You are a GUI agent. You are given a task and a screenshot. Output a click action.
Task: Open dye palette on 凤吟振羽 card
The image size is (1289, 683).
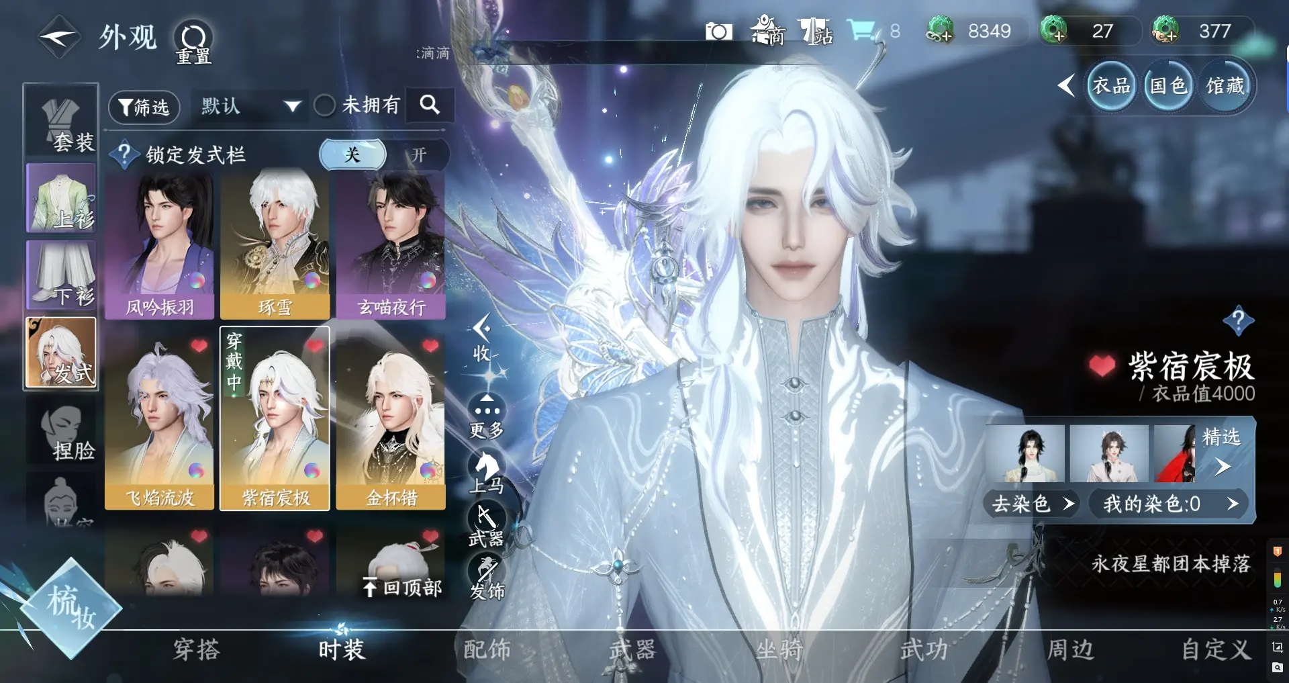(197, 280)
